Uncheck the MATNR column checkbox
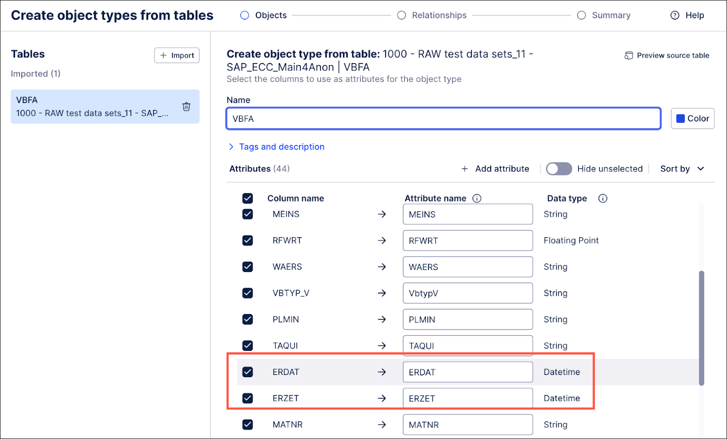The image size is (727, 439). 248,425
